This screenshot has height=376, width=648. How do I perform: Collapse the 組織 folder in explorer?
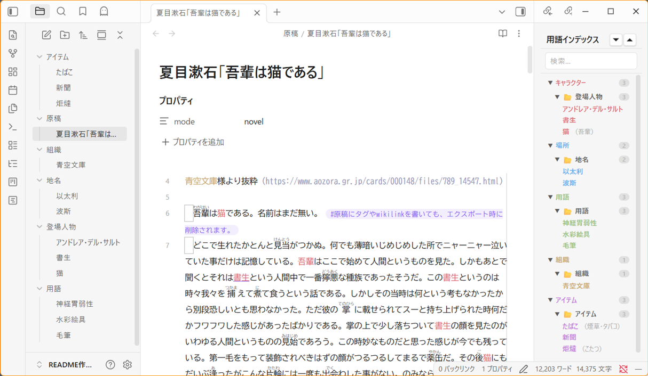tap(39, 150)
